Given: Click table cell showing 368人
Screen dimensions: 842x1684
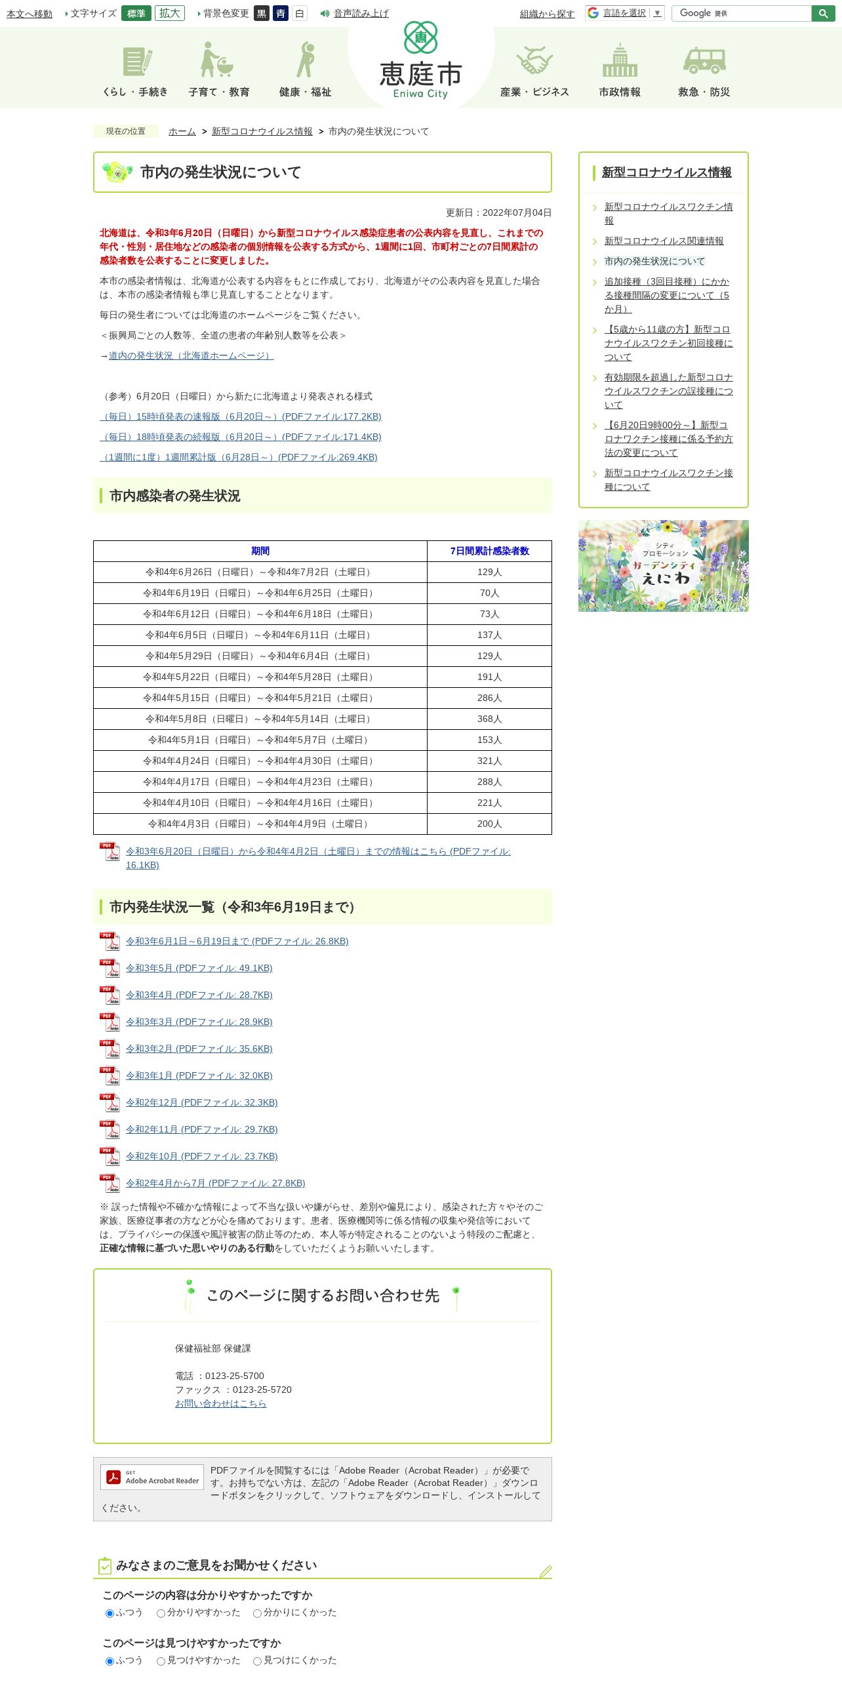Looking at the screenshot, I should (x=489, y=719).
